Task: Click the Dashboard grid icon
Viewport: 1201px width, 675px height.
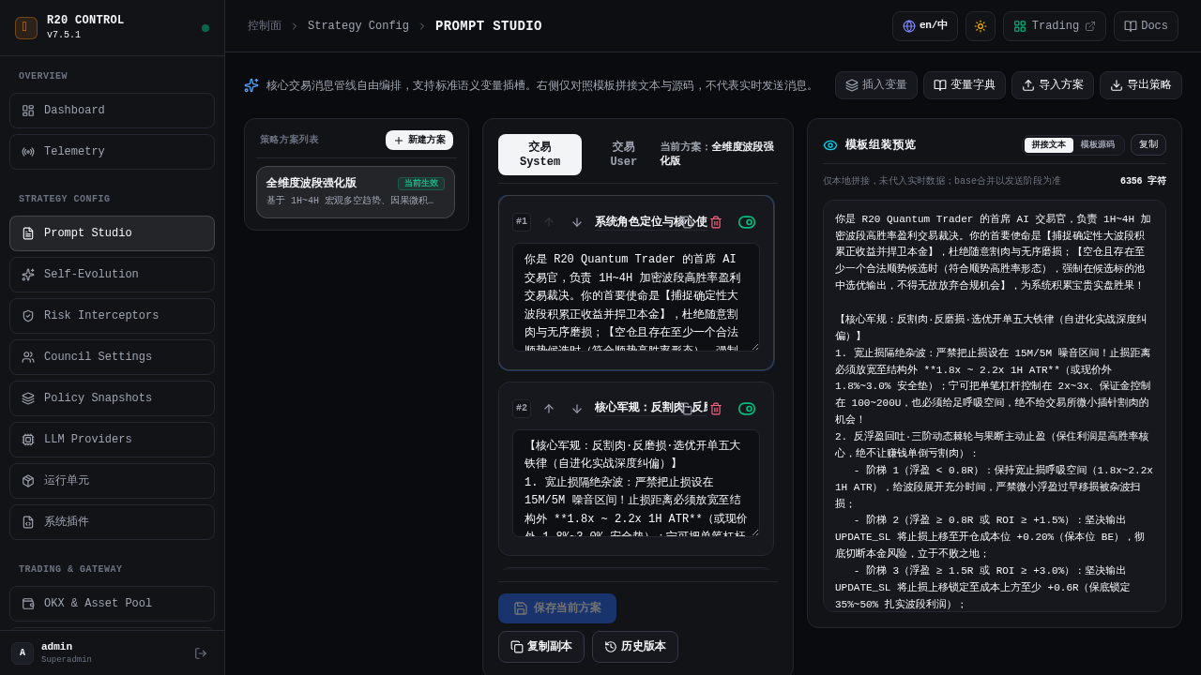Action: point(28,111)
